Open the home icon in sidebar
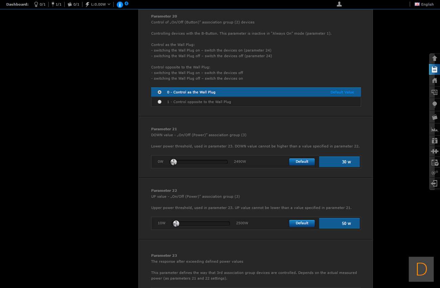 (435, 81)
